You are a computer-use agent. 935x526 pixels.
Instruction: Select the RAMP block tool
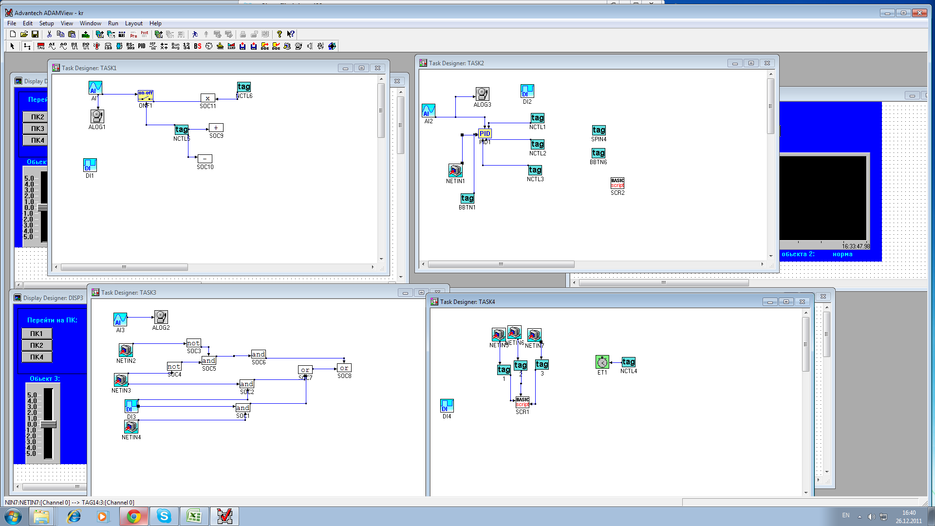231,46
